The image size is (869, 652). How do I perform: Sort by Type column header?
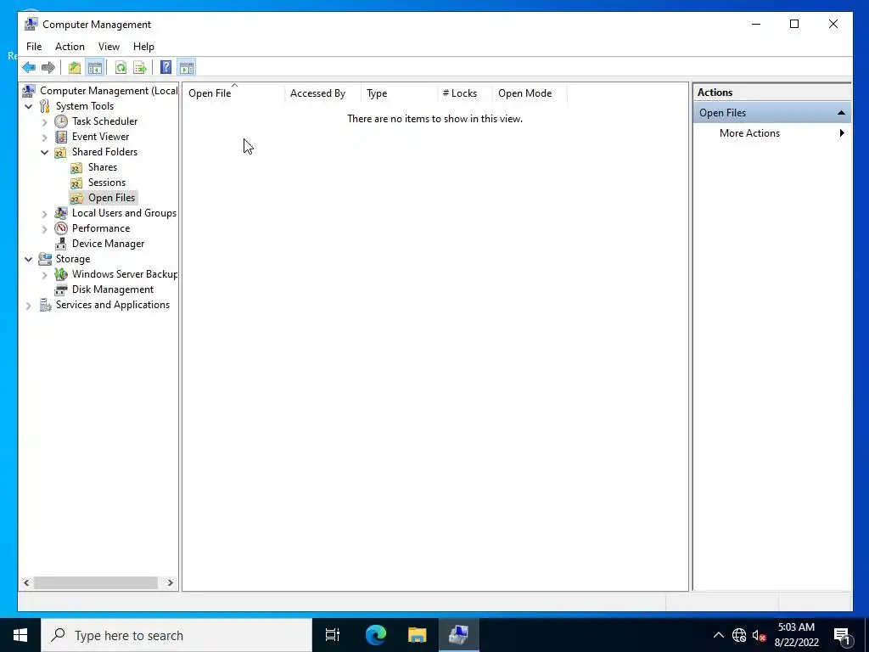tap(399, 93)
